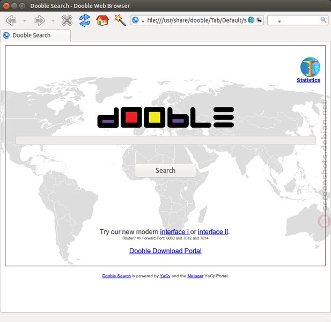Go forward with the forward arrow
The height and width of the screenshot is (322, 331).
click(x=40, y=20)
